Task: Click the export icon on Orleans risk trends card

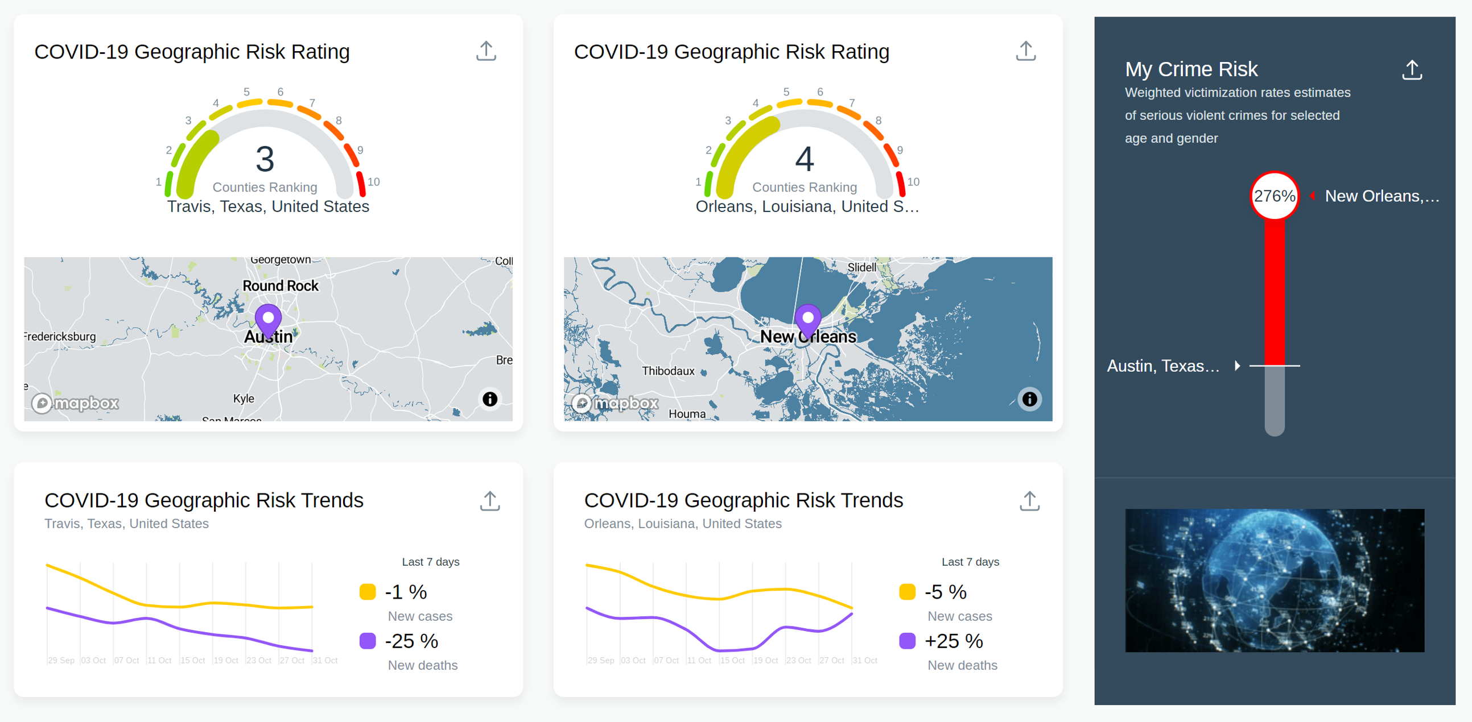Action: pos(1030,501)
